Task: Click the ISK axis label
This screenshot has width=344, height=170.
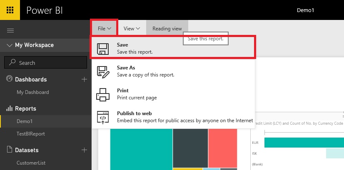Action: point(254,153)
